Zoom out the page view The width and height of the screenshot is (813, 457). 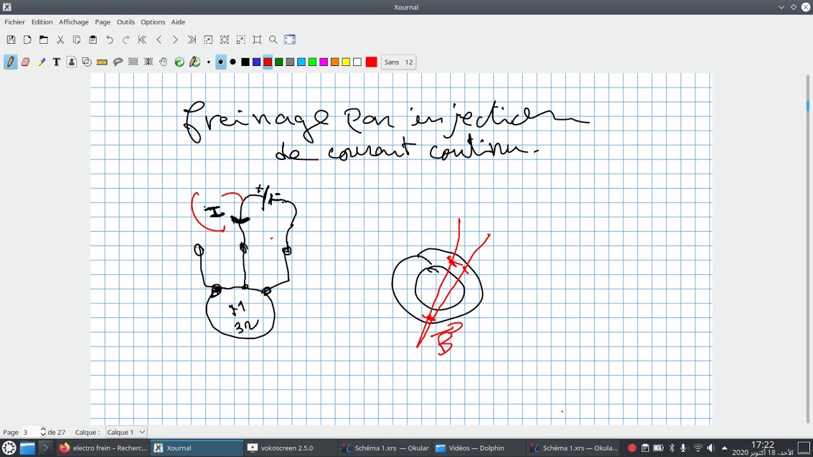tap(208, 39)
